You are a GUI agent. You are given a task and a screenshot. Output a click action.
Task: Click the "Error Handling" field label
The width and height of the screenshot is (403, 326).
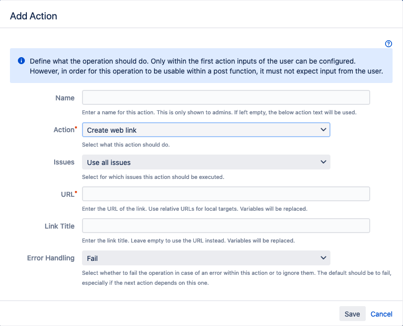(51, 258)
